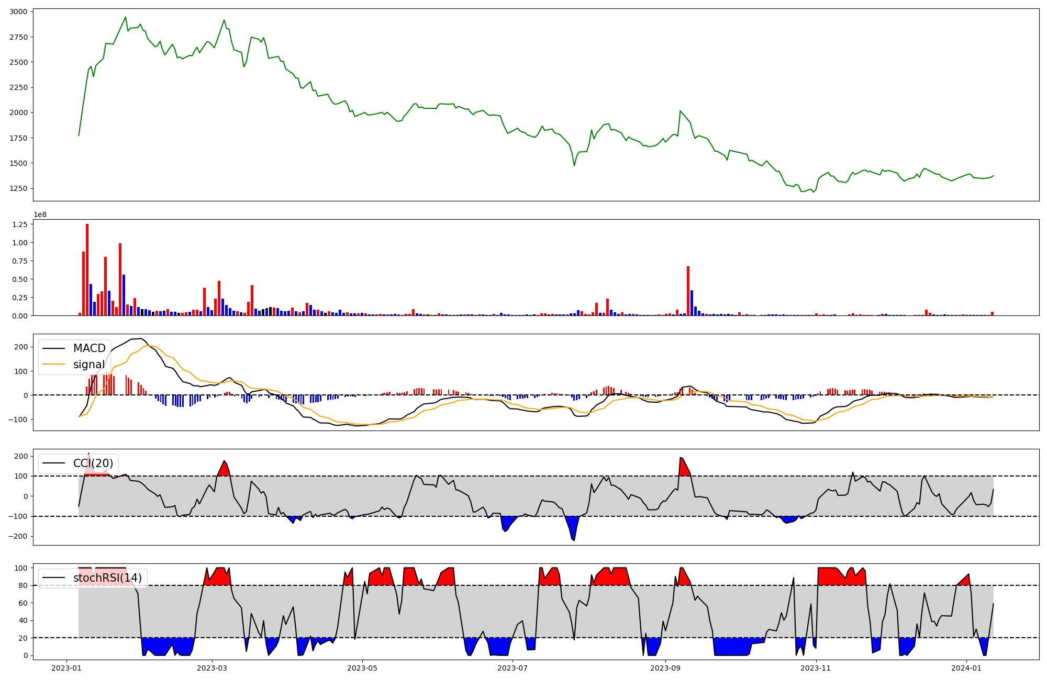Click the tallest red volume bar in January 2023
Image resolution: width=1047 pixels, height=680 pixels.
87,270
